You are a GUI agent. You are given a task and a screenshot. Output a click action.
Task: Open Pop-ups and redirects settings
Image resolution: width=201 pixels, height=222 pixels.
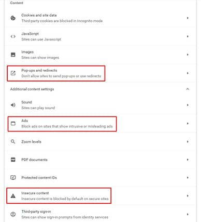point(100,73)
